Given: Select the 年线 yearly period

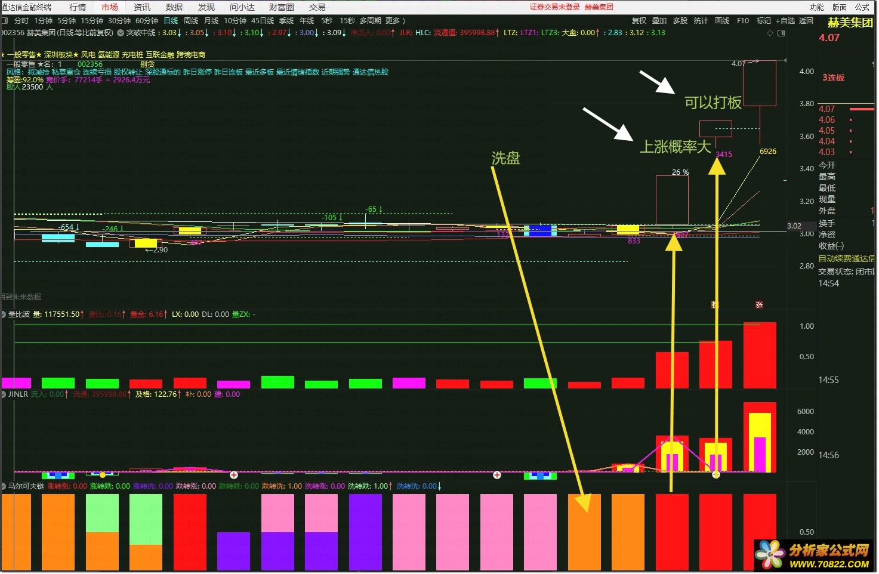Looking at the screenshot, I should pyautogui.click(x=307, y=21).
